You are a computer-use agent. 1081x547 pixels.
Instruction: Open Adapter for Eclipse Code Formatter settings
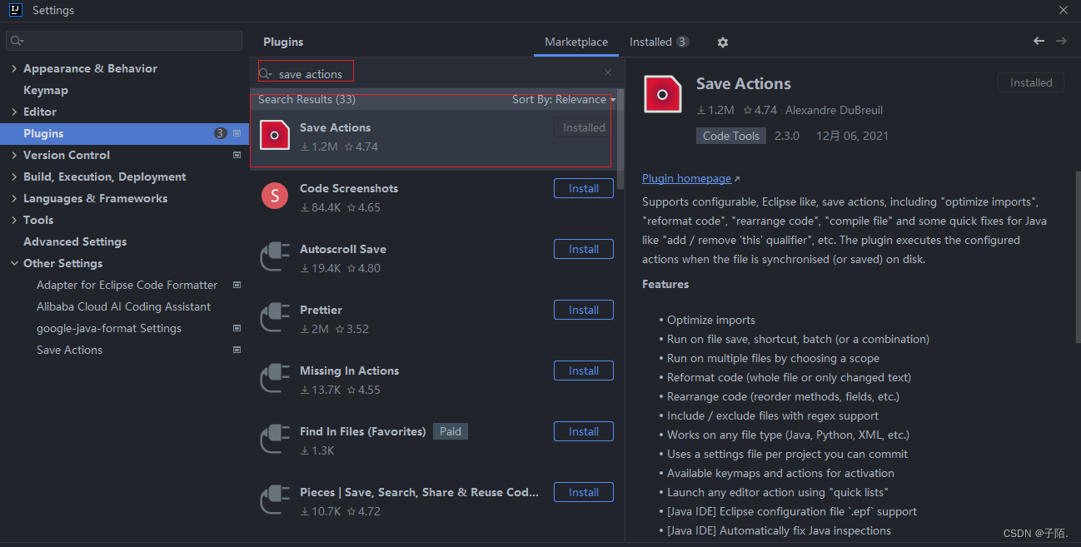point(127,285)
